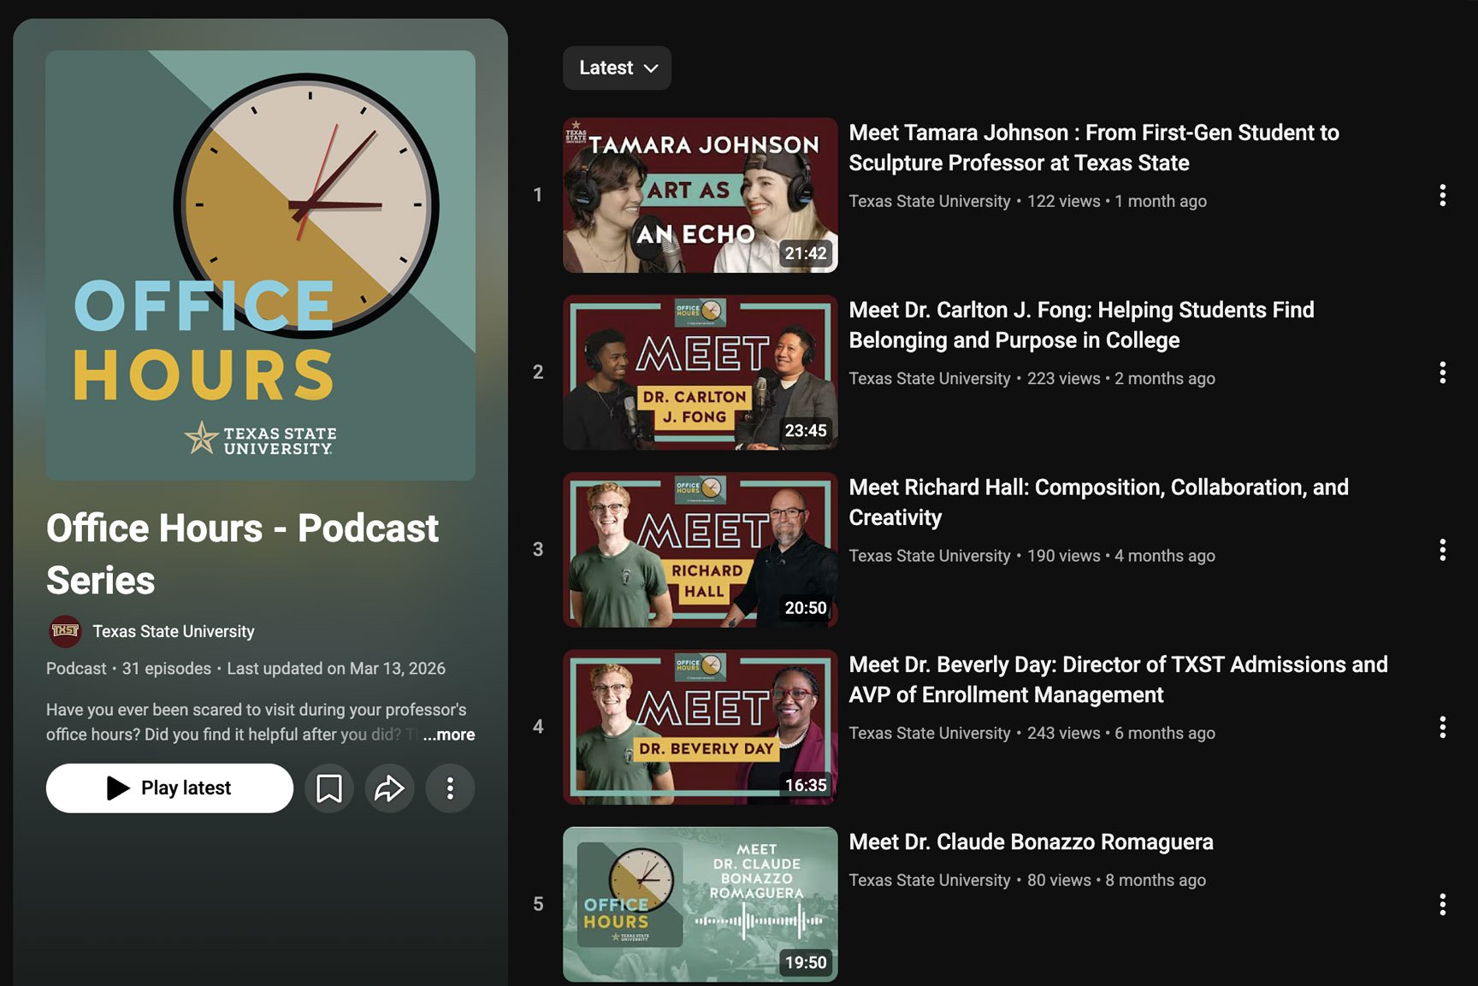This screenshot has height=986, width=1478.
Task: Save the playlist with the bookmark icon
Action: 329,788
